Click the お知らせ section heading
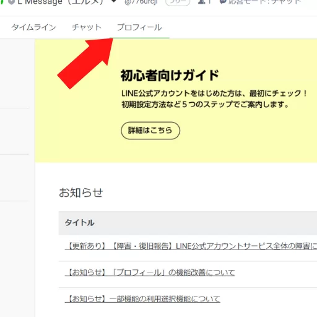The image size is (317, 317). pos(81,193)
